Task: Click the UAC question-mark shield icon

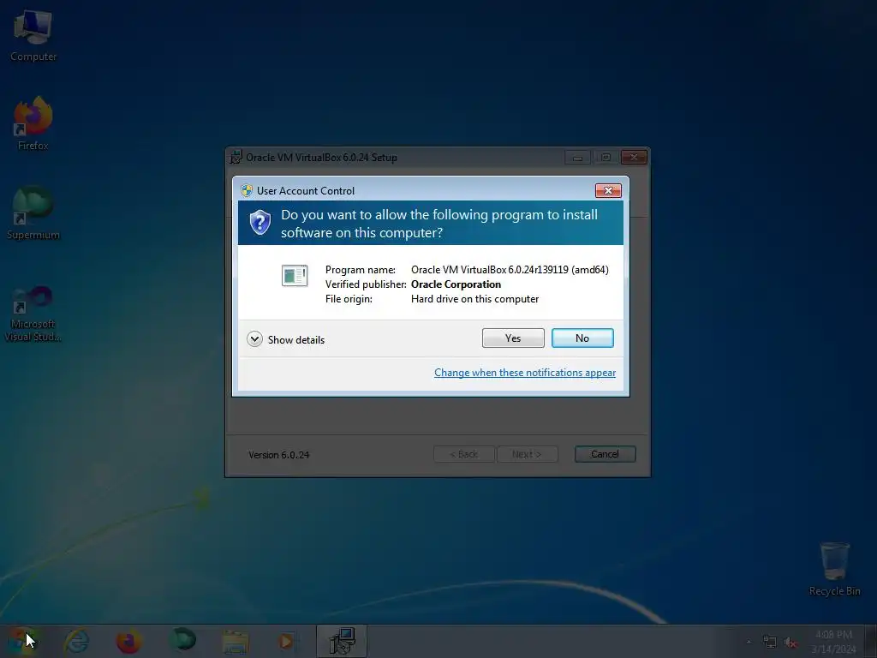Action: (x=260, y=223)
